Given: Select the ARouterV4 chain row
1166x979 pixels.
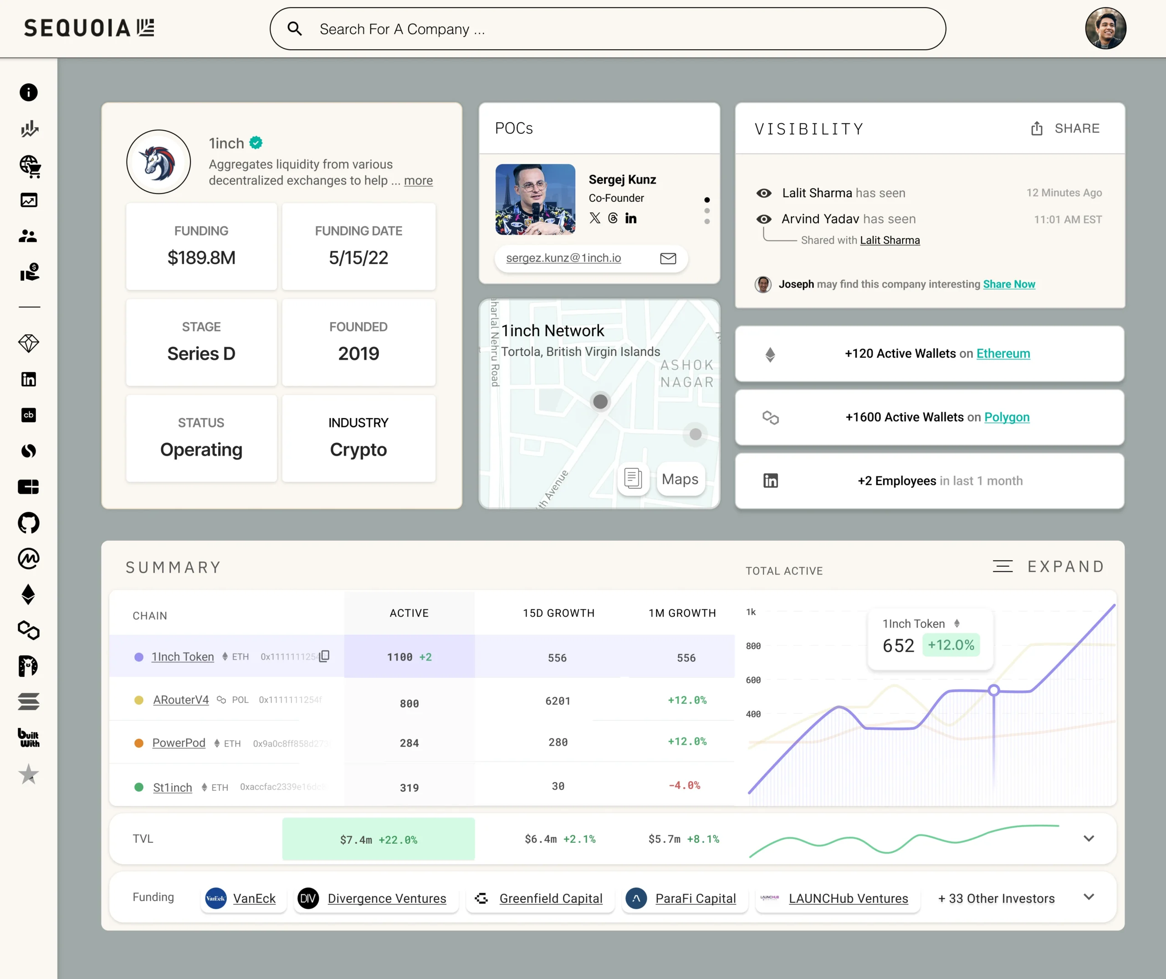Looking at the screenshot, I should [181, 700].
